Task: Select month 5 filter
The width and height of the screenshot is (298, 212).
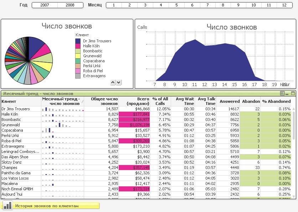Action: pos(176,5)
